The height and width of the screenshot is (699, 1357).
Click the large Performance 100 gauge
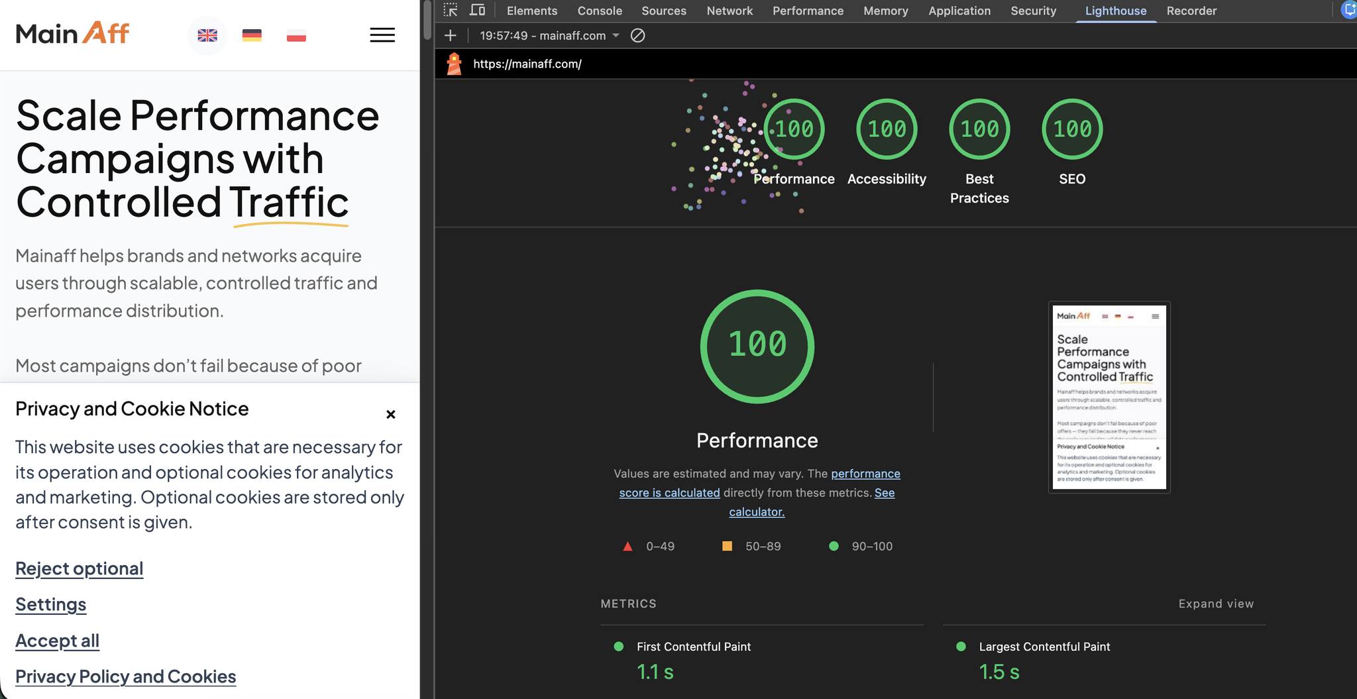757,347
